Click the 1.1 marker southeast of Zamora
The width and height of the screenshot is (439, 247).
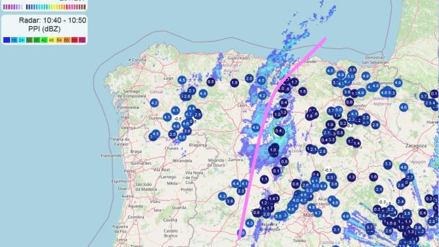click(264, 179)
